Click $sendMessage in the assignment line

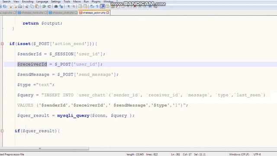point(33,75)
